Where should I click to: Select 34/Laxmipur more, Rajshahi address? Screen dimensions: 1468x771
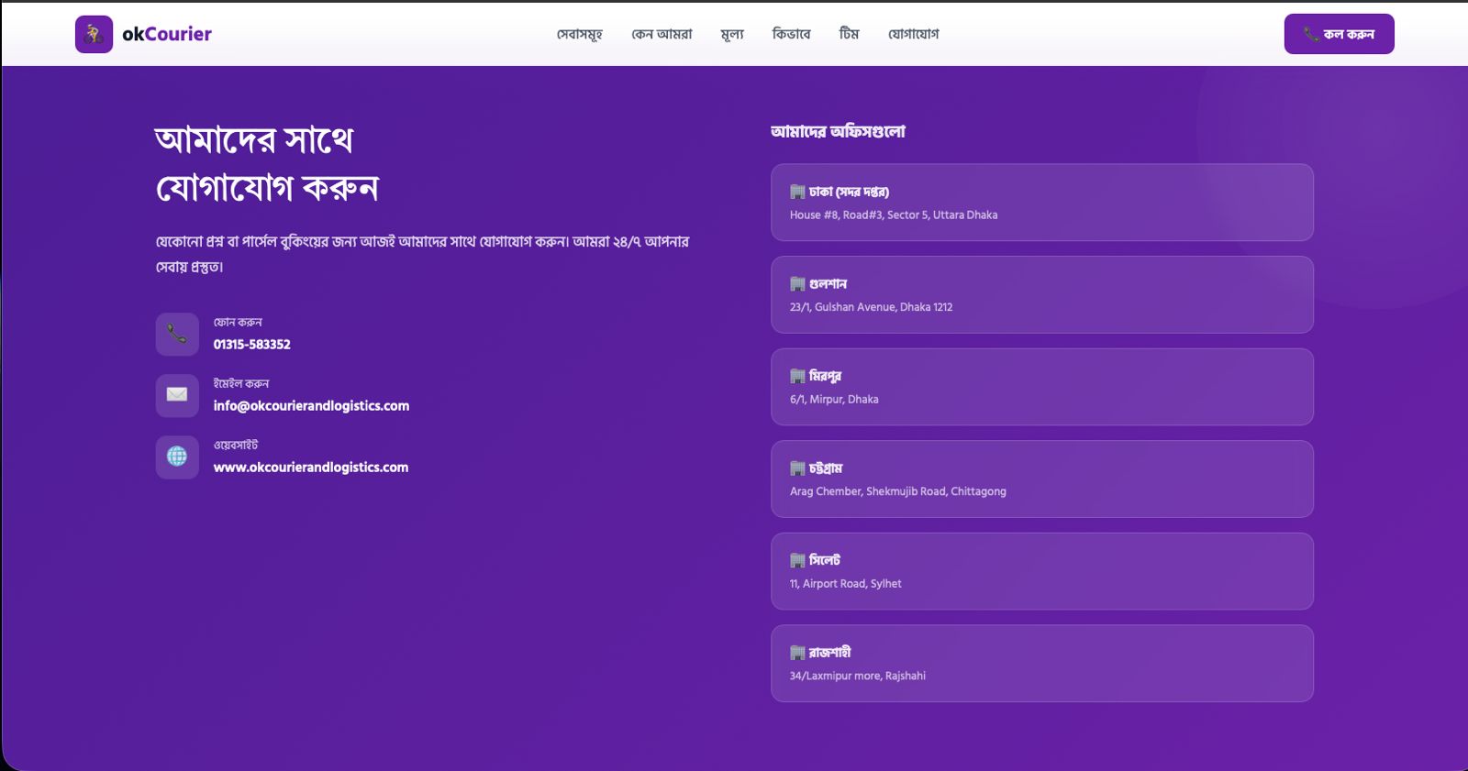tap(858, 676)
